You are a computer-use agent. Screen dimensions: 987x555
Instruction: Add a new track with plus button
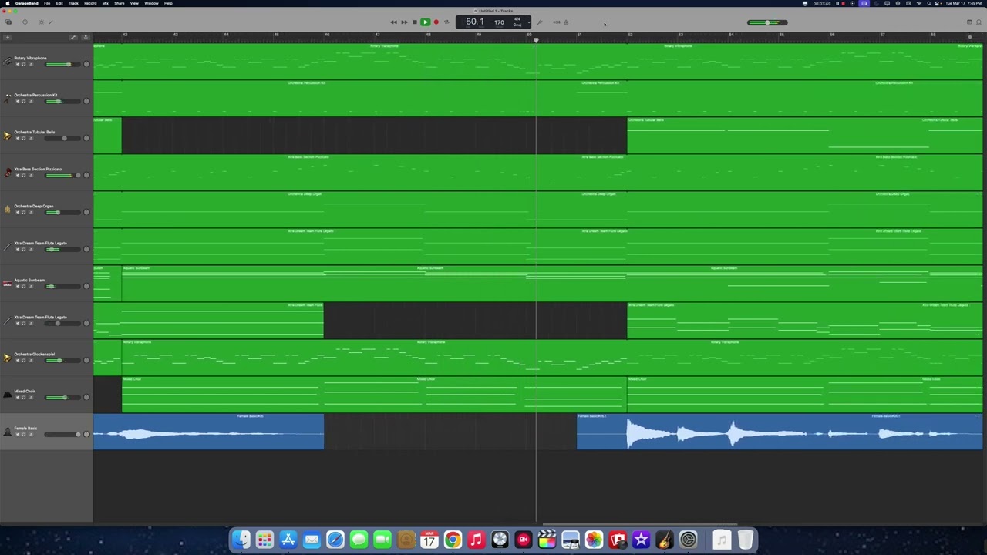tap(8, 37)
